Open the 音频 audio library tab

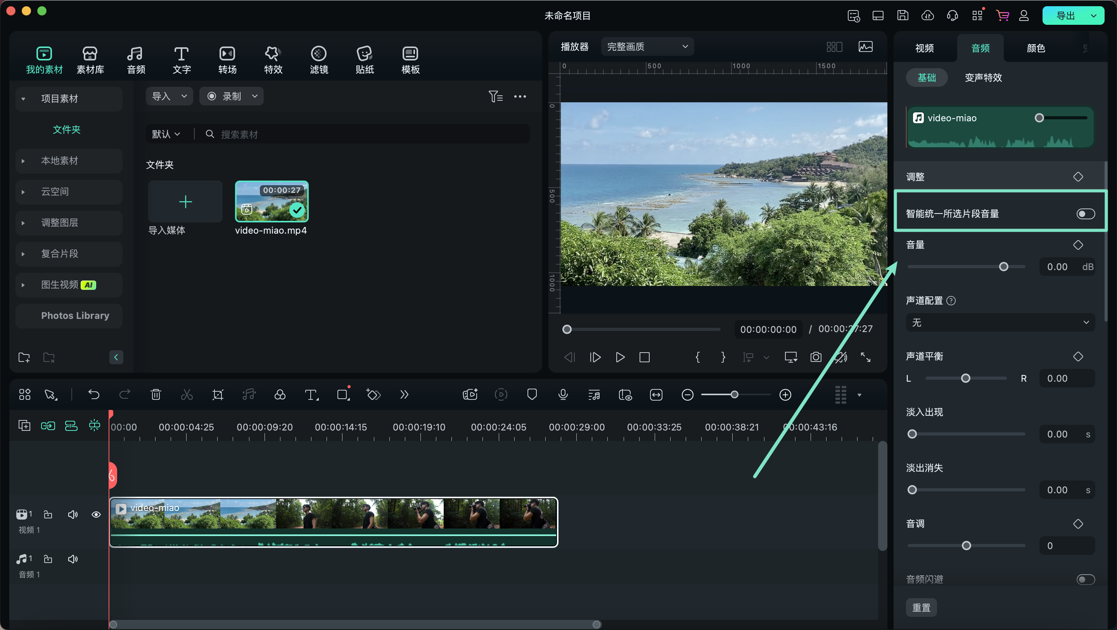[x=136, y=60]
